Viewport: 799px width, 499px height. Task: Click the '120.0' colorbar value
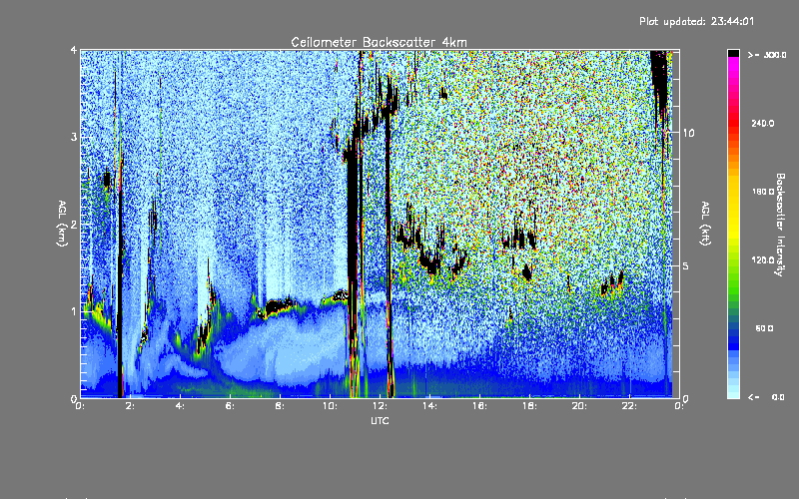(763, 260)
